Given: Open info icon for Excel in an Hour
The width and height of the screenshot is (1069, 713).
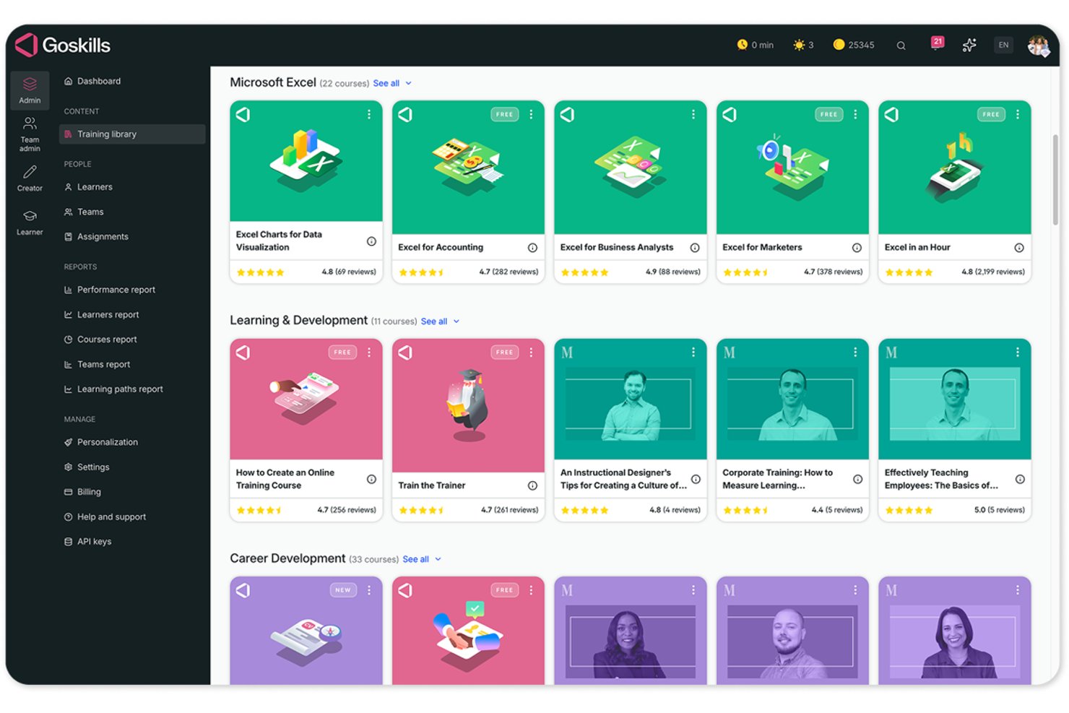Looking at the screenshot, I should [x=1019, y=248].
